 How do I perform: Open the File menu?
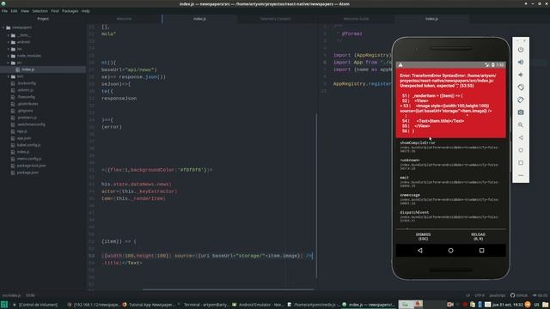4,11
